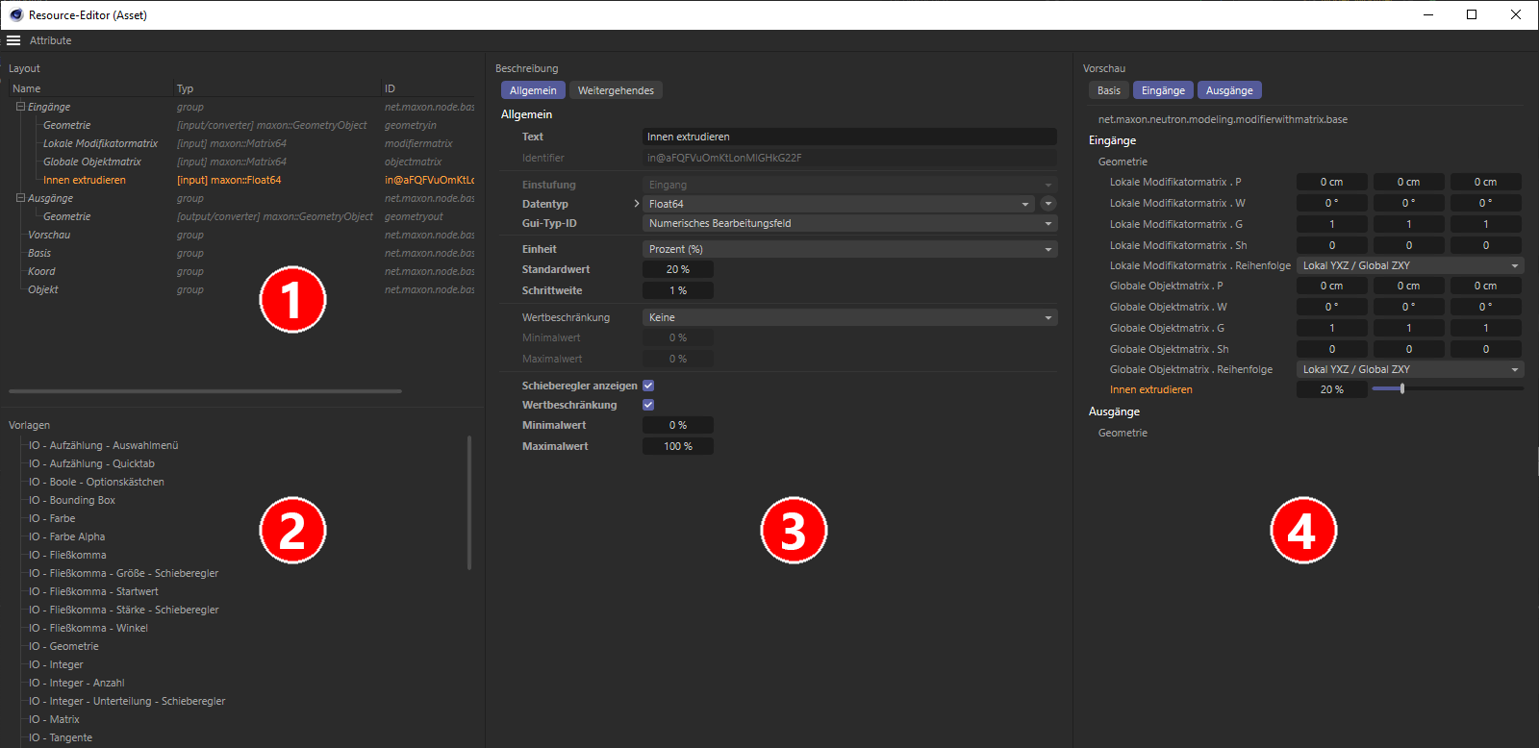Click the round button beside Datentyp dropdown
Viewport: 1539px width, 748px height.
(x=1048, y=204)
